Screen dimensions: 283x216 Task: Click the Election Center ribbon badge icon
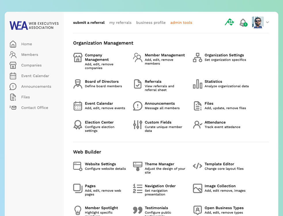click(x=78, y=125)
